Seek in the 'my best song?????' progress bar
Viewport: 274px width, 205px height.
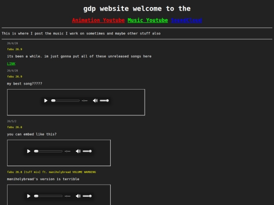tap(65, 101)
